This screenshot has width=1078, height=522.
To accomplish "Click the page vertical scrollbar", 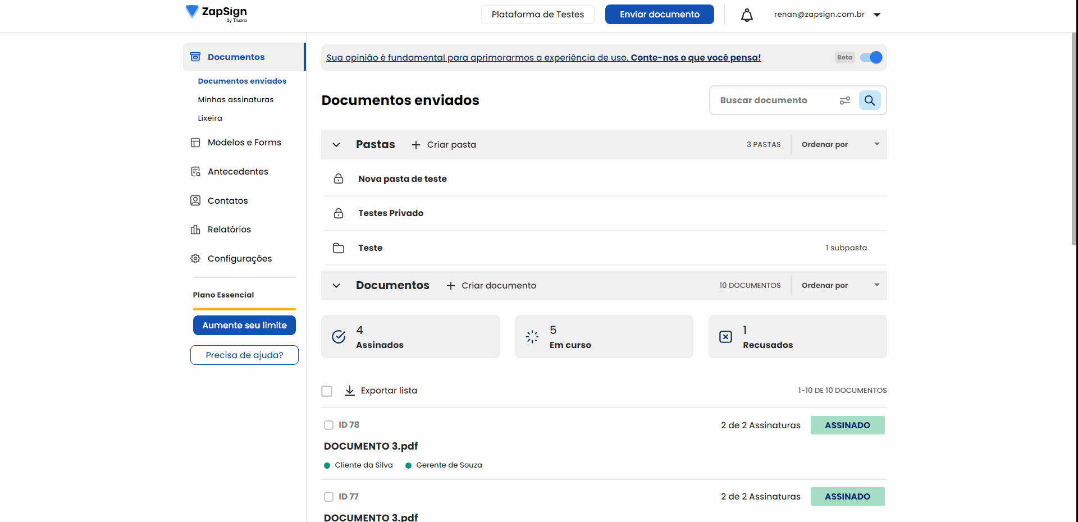I will point(1074,139).
